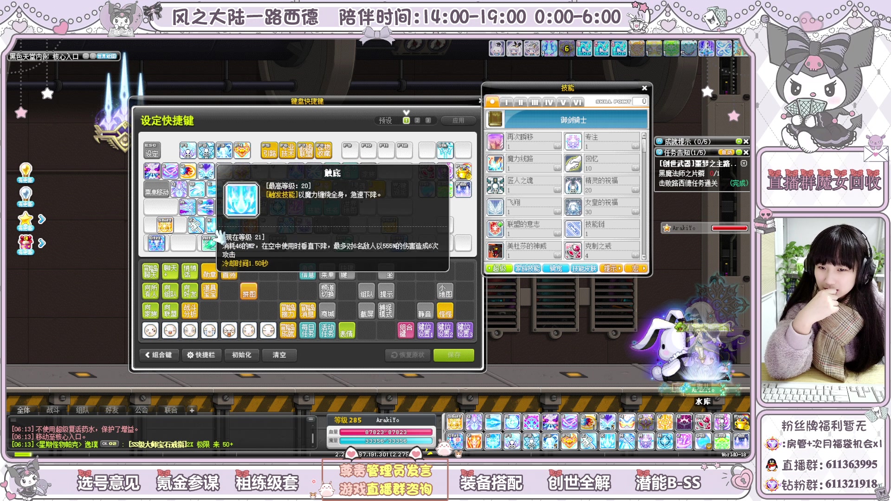The image size is (891, 501).
Task: Pick the 拼图 function icon
Action: point(249,291)
